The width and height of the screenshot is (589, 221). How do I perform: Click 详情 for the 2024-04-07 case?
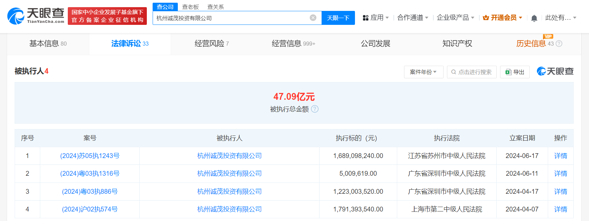coord(560,209)
